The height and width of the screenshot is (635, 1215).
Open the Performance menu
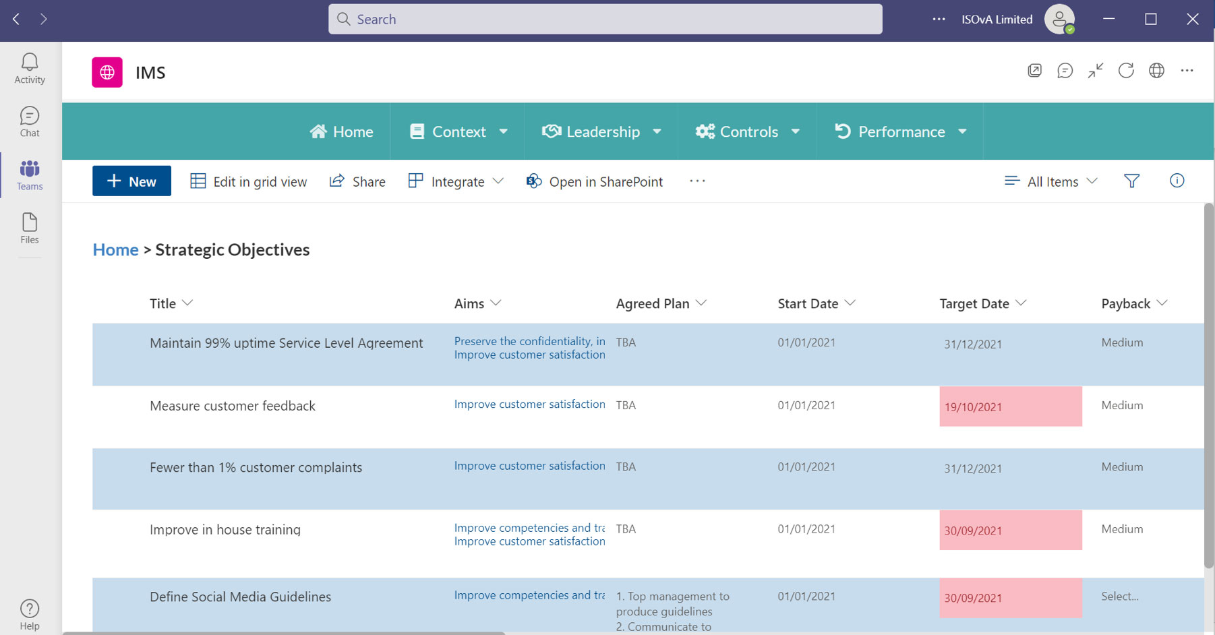[x=901, y=131]
